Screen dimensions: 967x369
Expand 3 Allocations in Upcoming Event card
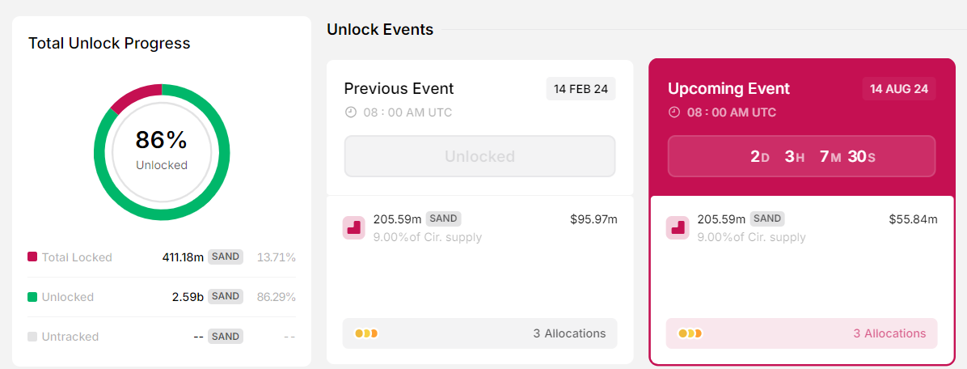pos(889,333)
